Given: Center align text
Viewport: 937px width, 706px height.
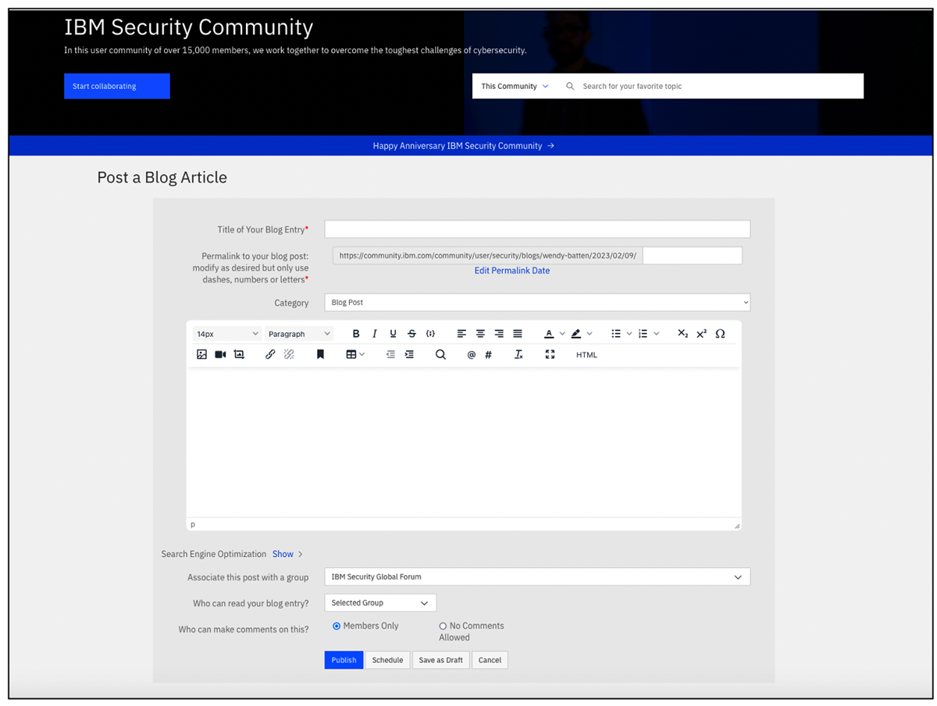Looking at the screenshot, I should click(480, 334).
